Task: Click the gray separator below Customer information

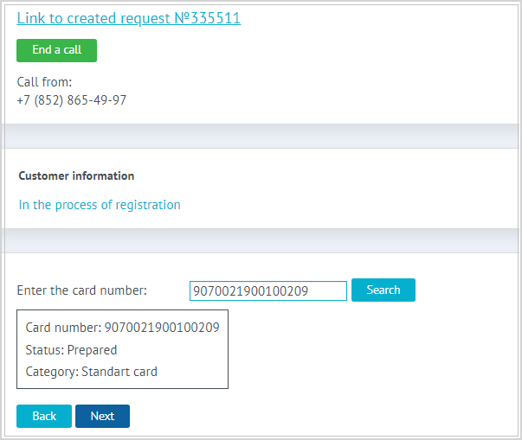Action: (x=261, y=240)
